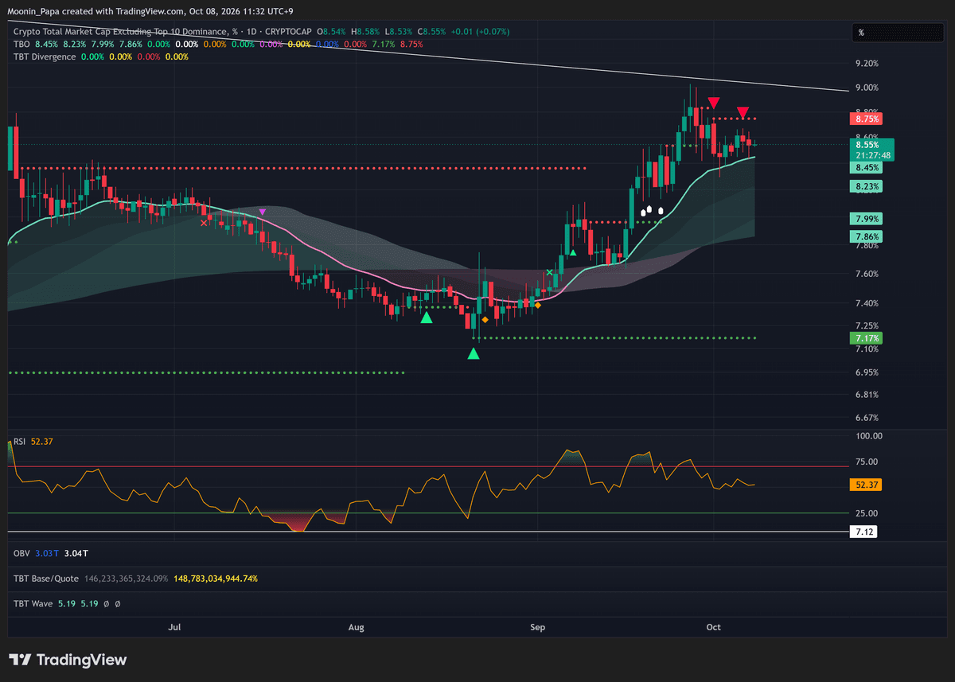
Task: Click the 8.23% price scale label
Action: tap(865, 186)
